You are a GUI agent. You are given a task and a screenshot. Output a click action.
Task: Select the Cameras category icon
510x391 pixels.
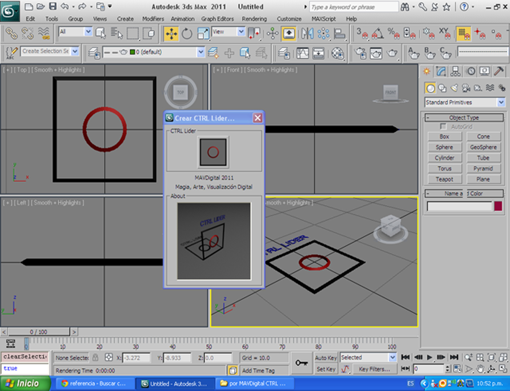coord(466,88)
